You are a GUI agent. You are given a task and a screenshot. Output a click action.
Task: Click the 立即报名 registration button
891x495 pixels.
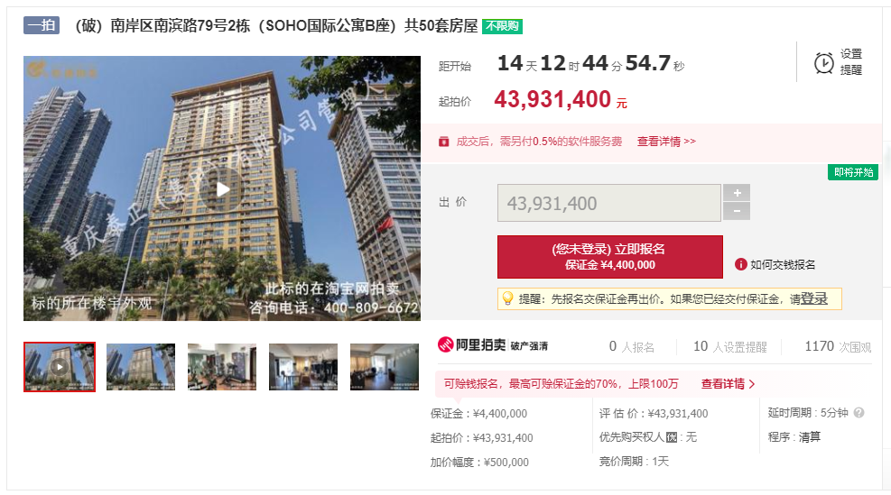click(x=609, y=257)
